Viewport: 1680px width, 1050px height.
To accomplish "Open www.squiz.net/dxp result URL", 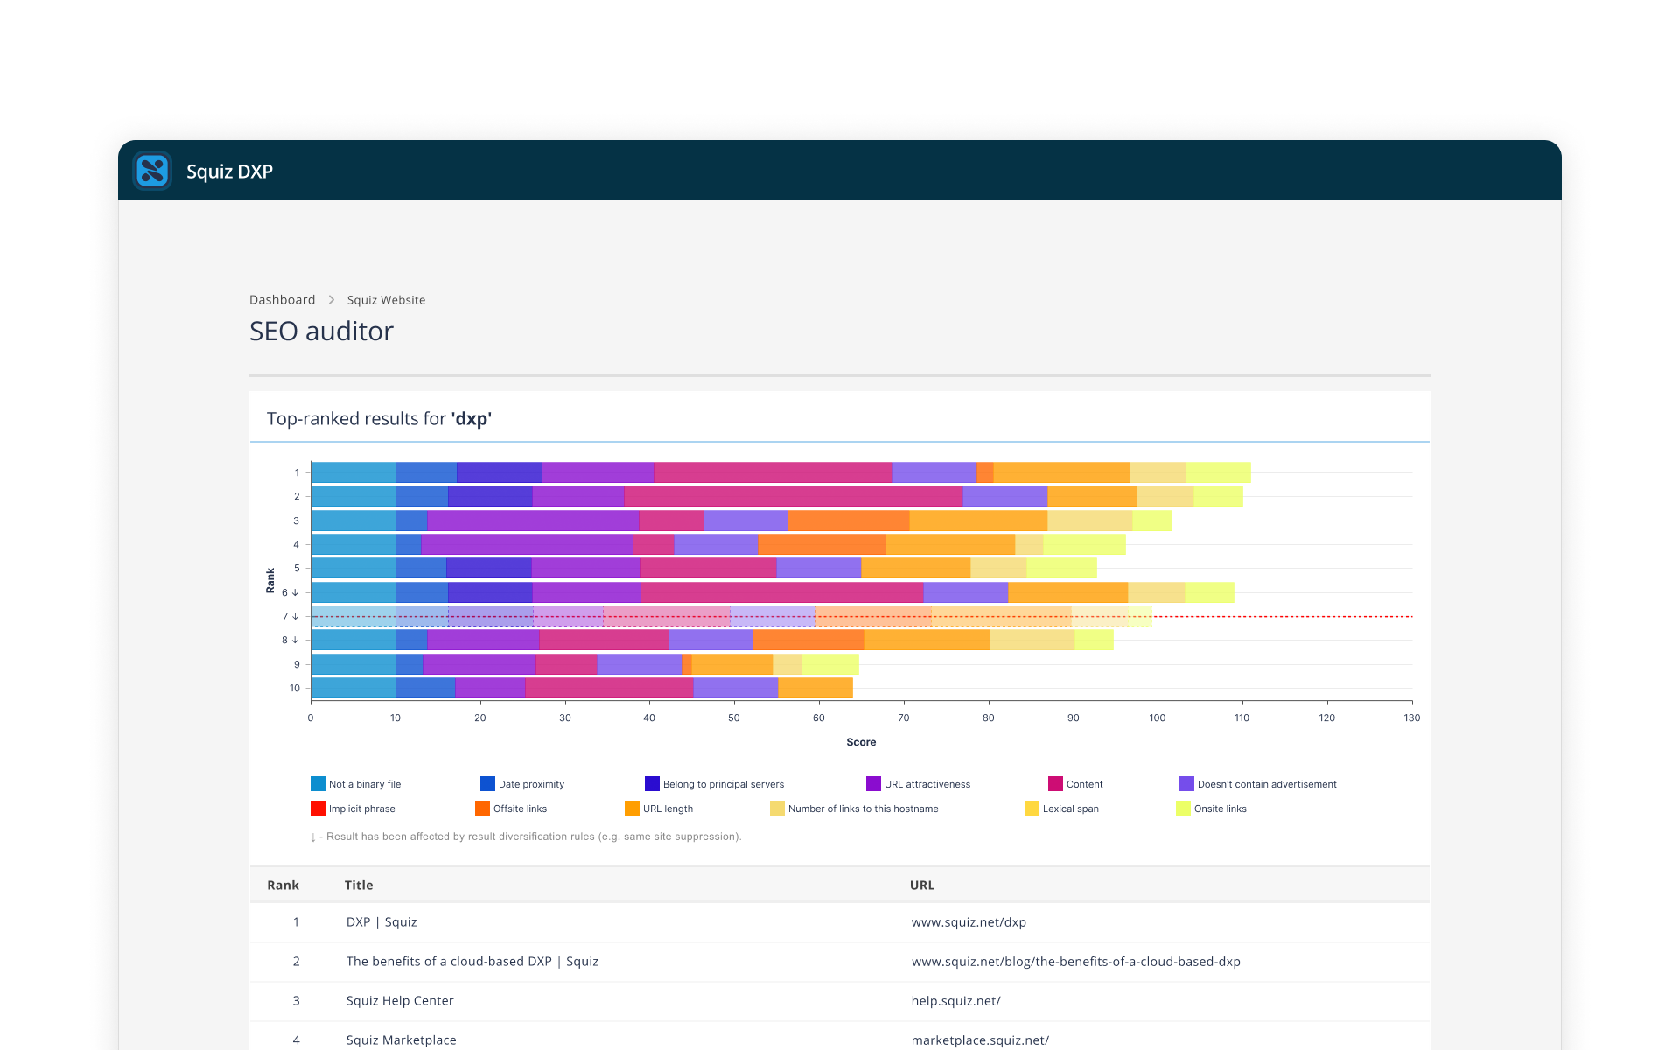I will click(969, 922).
